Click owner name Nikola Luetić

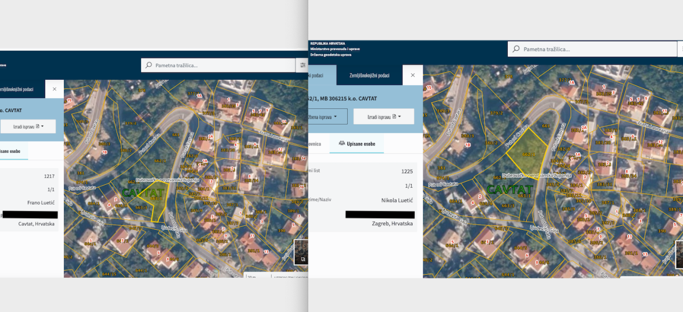pos(397,200)
